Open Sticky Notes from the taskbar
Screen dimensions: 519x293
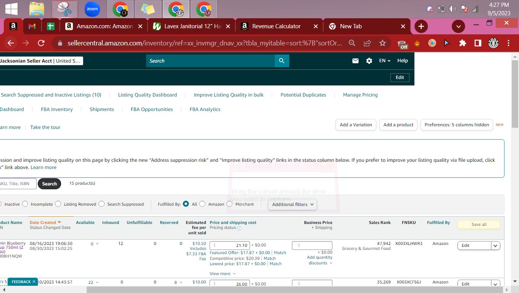(148, 9)
